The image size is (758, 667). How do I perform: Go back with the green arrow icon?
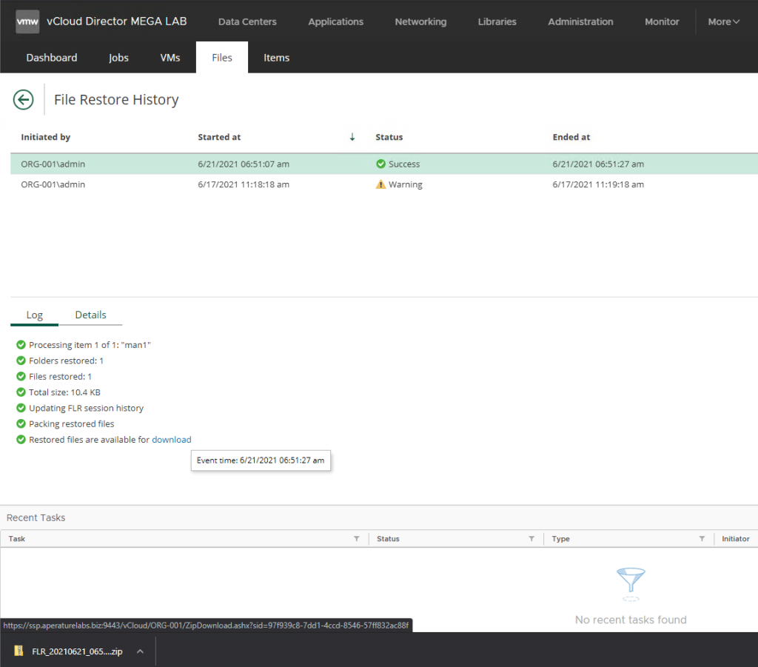click(23, 99)
